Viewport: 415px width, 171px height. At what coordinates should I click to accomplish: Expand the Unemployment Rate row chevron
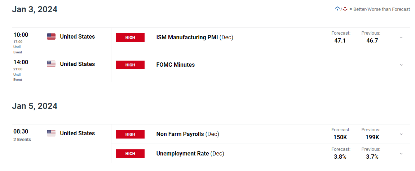[401, 154]
